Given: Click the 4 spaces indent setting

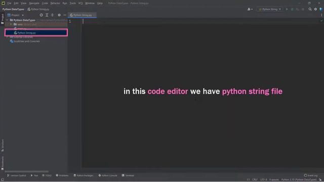Looking at the screenshot, I should (274, 180).
